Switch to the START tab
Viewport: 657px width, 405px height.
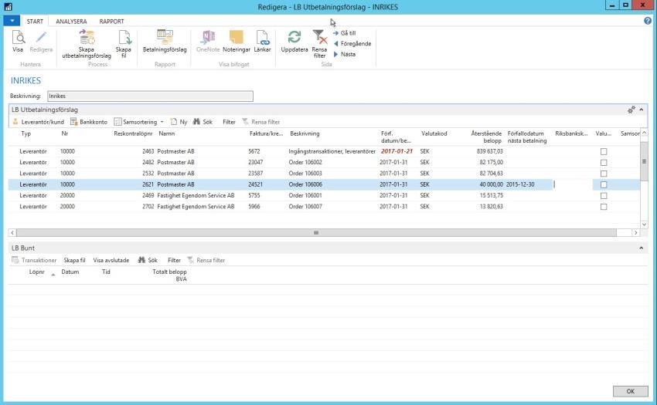35,22
